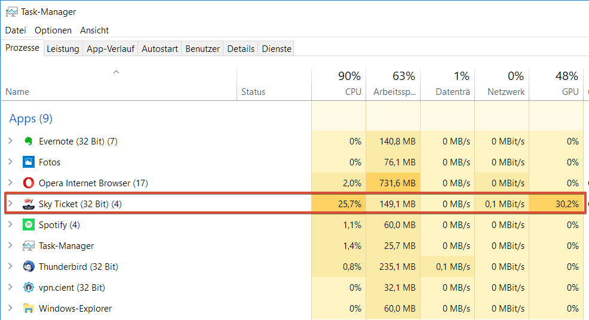Open the Datei menu
Viewport: 589px width, 320px height.
tap(16, 30)
